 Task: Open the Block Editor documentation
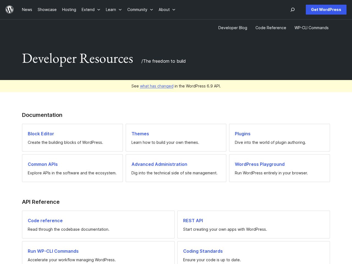pyautogui.click(x=41, y=134)
